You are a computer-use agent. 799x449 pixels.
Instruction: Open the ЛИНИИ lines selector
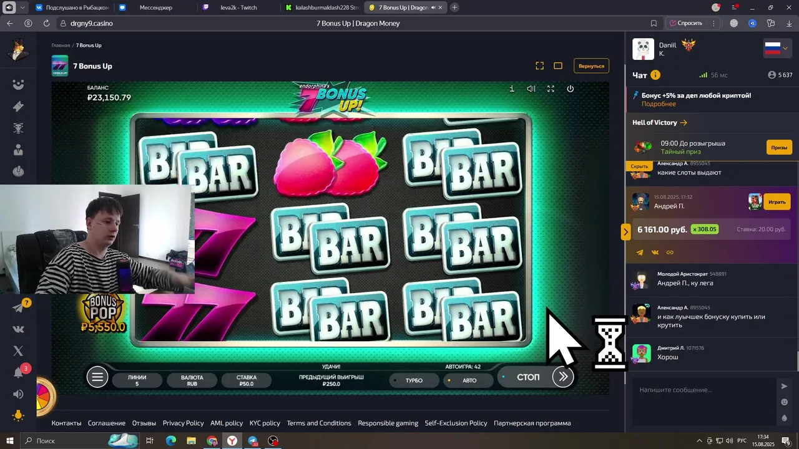click(137, 380)
